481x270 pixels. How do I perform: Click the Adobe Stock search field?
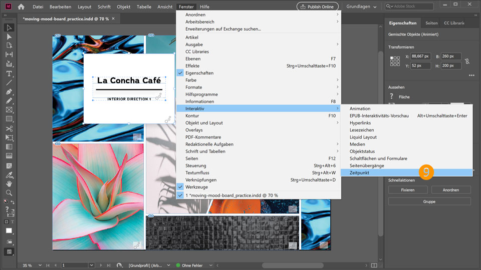pos(409,6)
